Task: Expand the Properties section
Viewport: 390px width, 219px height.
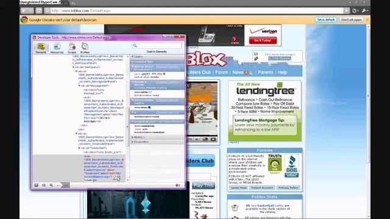Action: coord(133,142)
